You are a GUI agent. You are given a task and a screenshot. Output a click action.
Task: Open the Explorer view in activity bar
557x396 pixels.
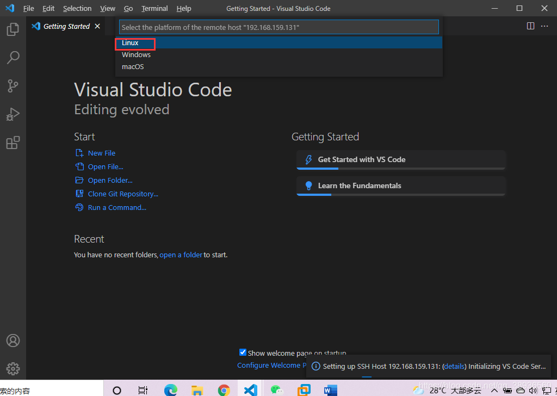[13, 29]
